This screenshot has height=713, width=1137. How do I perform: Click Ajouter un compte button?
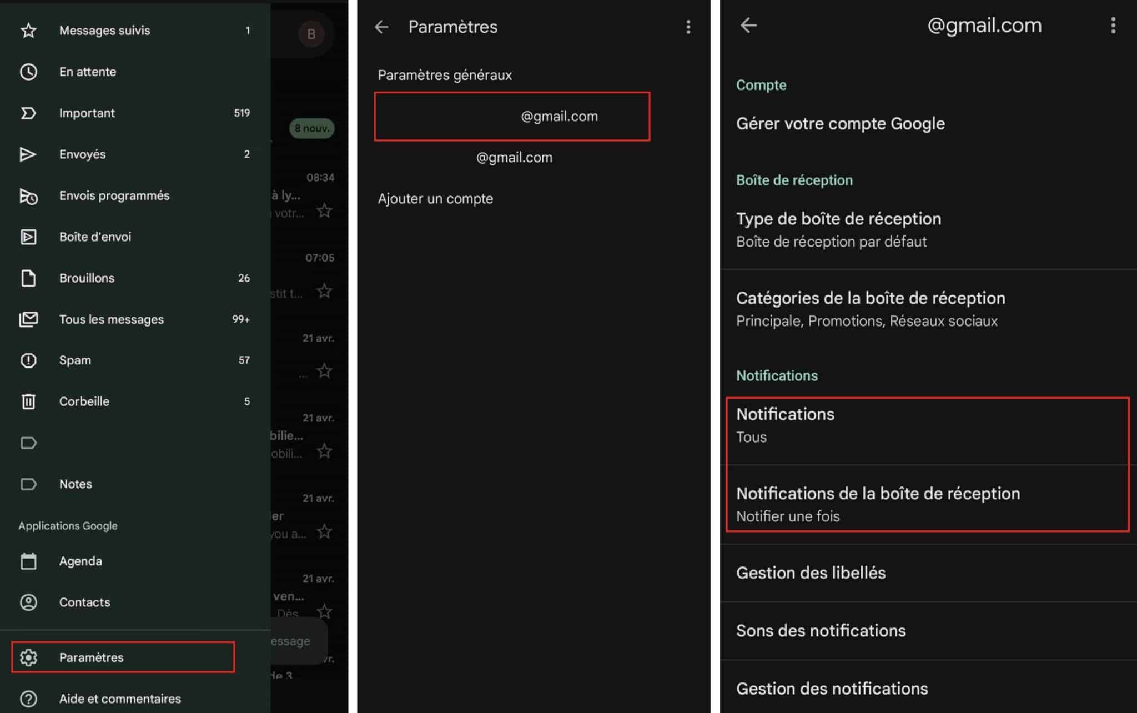435,198
